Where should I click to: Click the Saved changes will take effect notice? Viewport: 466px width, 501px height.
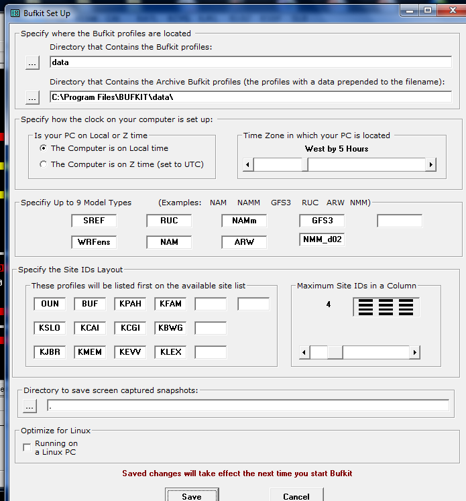pyautogui.click(x=237, y=474)
